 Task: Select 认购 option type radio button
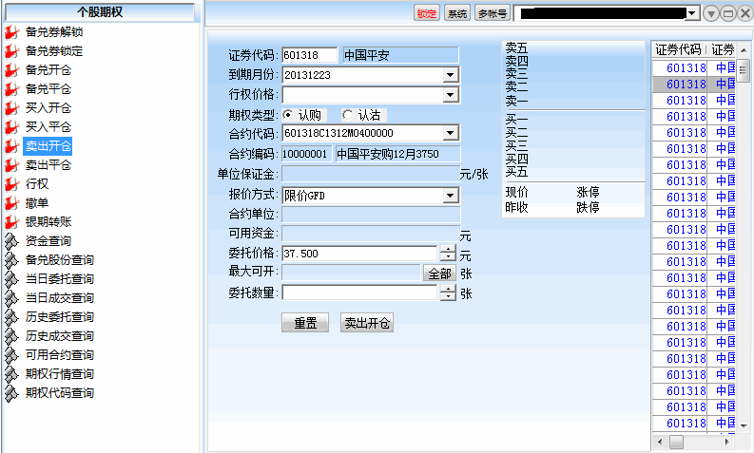pyautogui.click(x=288, y=115)
